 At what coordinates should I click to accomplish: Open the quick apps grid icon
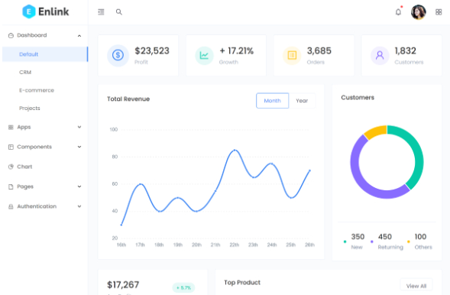pyautogui.click(x=439, y=12)
